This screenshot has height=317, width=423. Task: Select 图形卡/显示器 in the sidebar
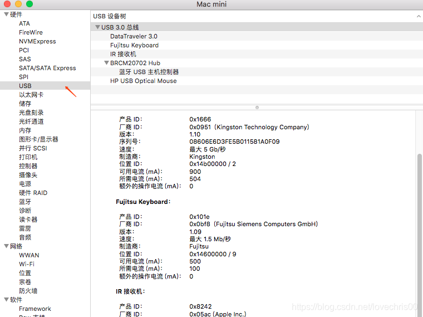(38, 139)
